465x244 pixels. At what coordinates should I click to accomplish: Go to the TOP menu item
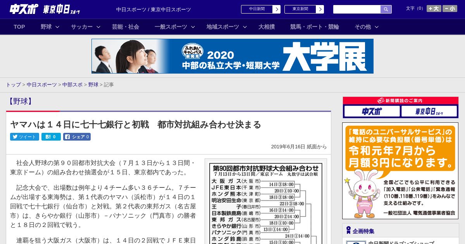19,27
